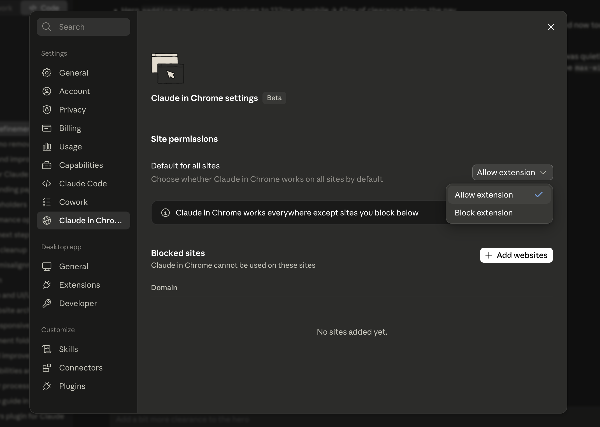Click the Billing card icon
This screenshot has width=600, height=427.
point(47,128)
